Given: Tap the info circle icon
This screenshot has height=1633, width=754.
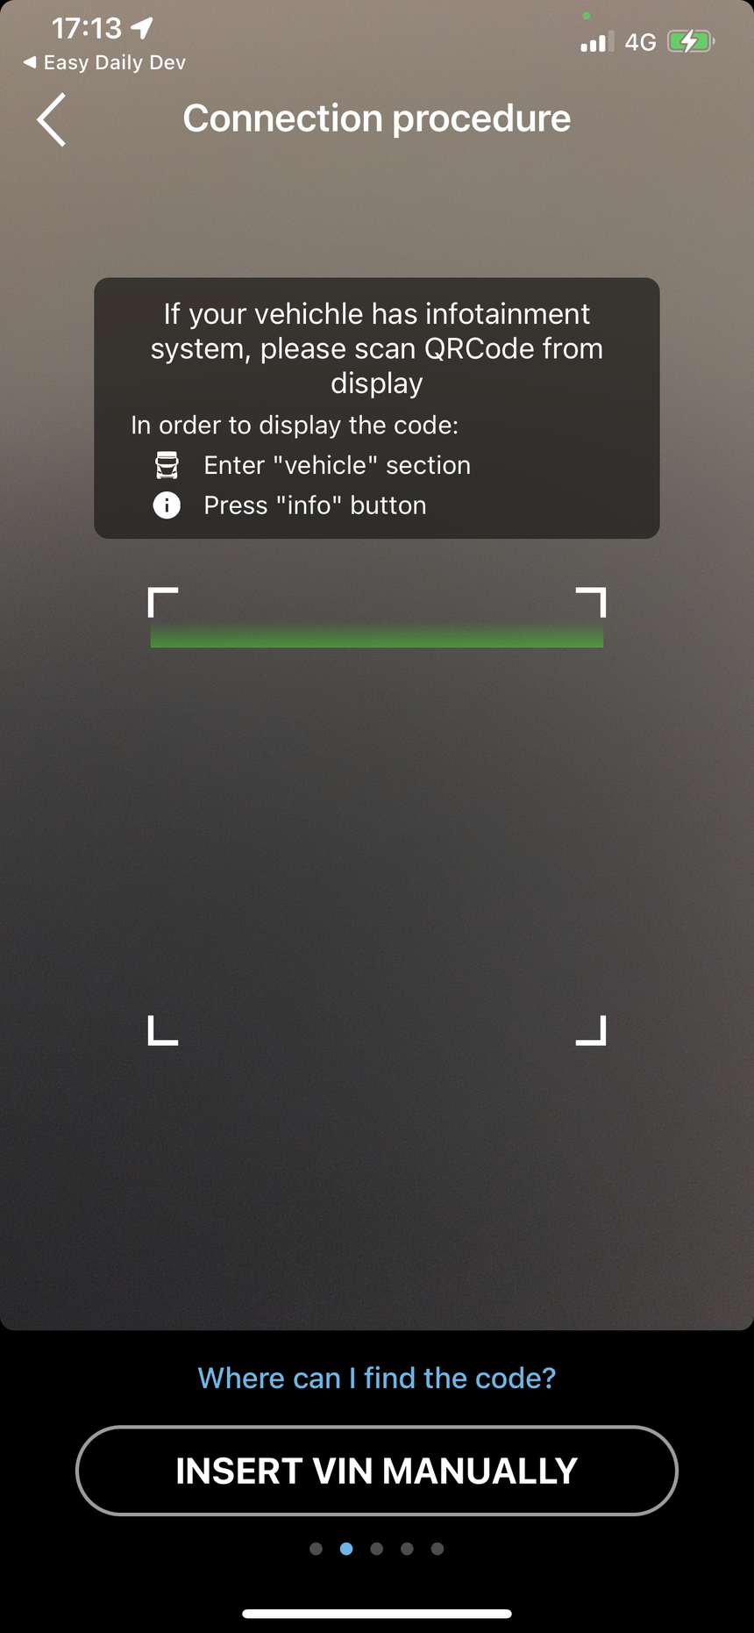Looking at the screenshot, I should pyautogui.click(x=167, y=505).
